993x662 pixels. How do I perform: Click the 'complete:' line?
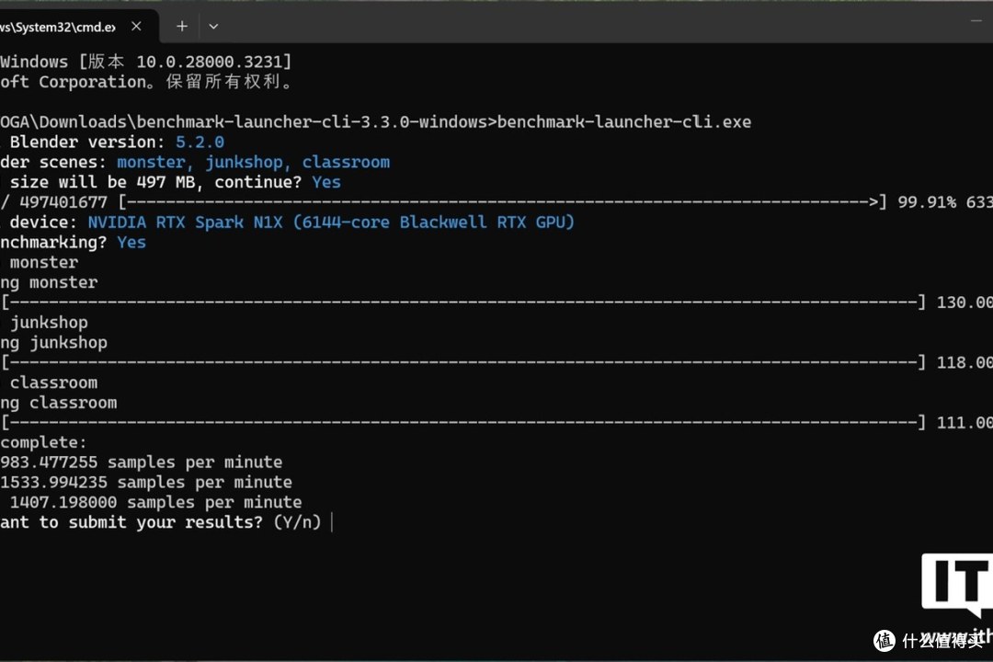43,443
